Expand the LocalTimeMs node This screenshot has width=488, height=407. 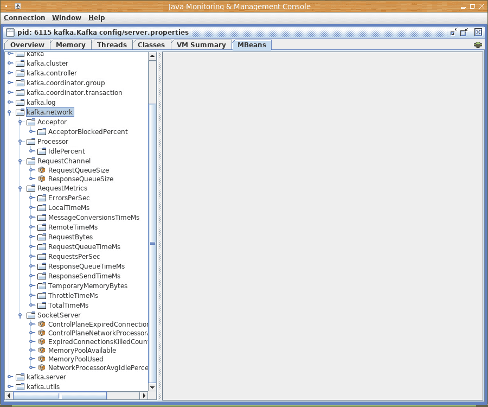coord(31,207)
